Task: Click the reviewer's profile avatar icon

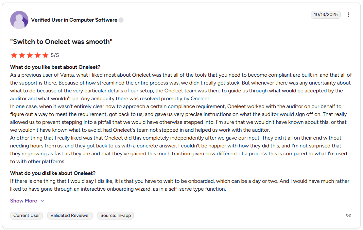Action: tap(19, 20)
